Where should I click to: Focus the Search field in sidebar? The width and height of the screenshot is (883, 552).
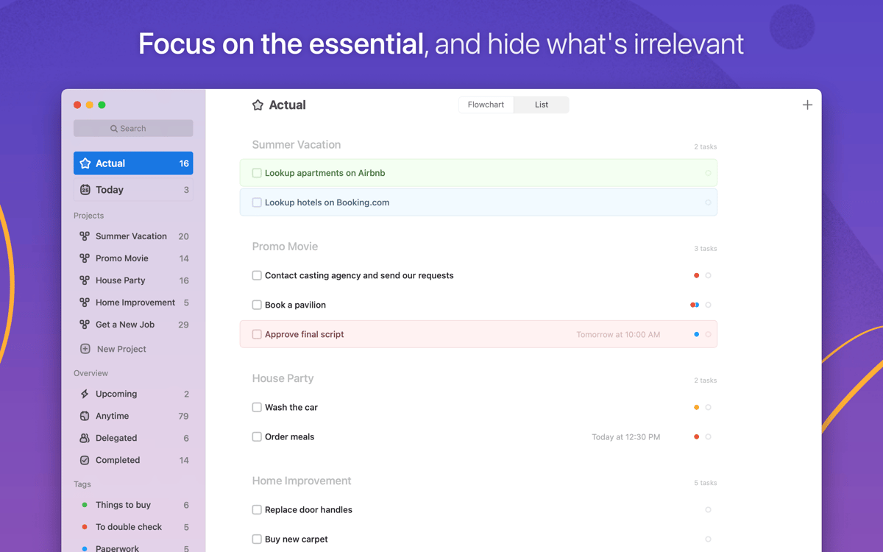pyautogui.click(x=133, y=128)
